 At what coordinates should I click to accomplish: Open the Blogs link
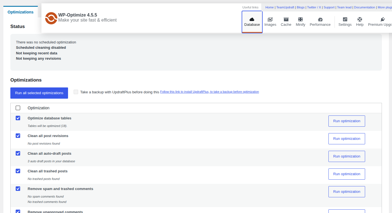click(301, 7)
